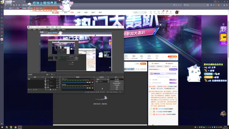Mute the first mixer audio channel

(90, 82)
